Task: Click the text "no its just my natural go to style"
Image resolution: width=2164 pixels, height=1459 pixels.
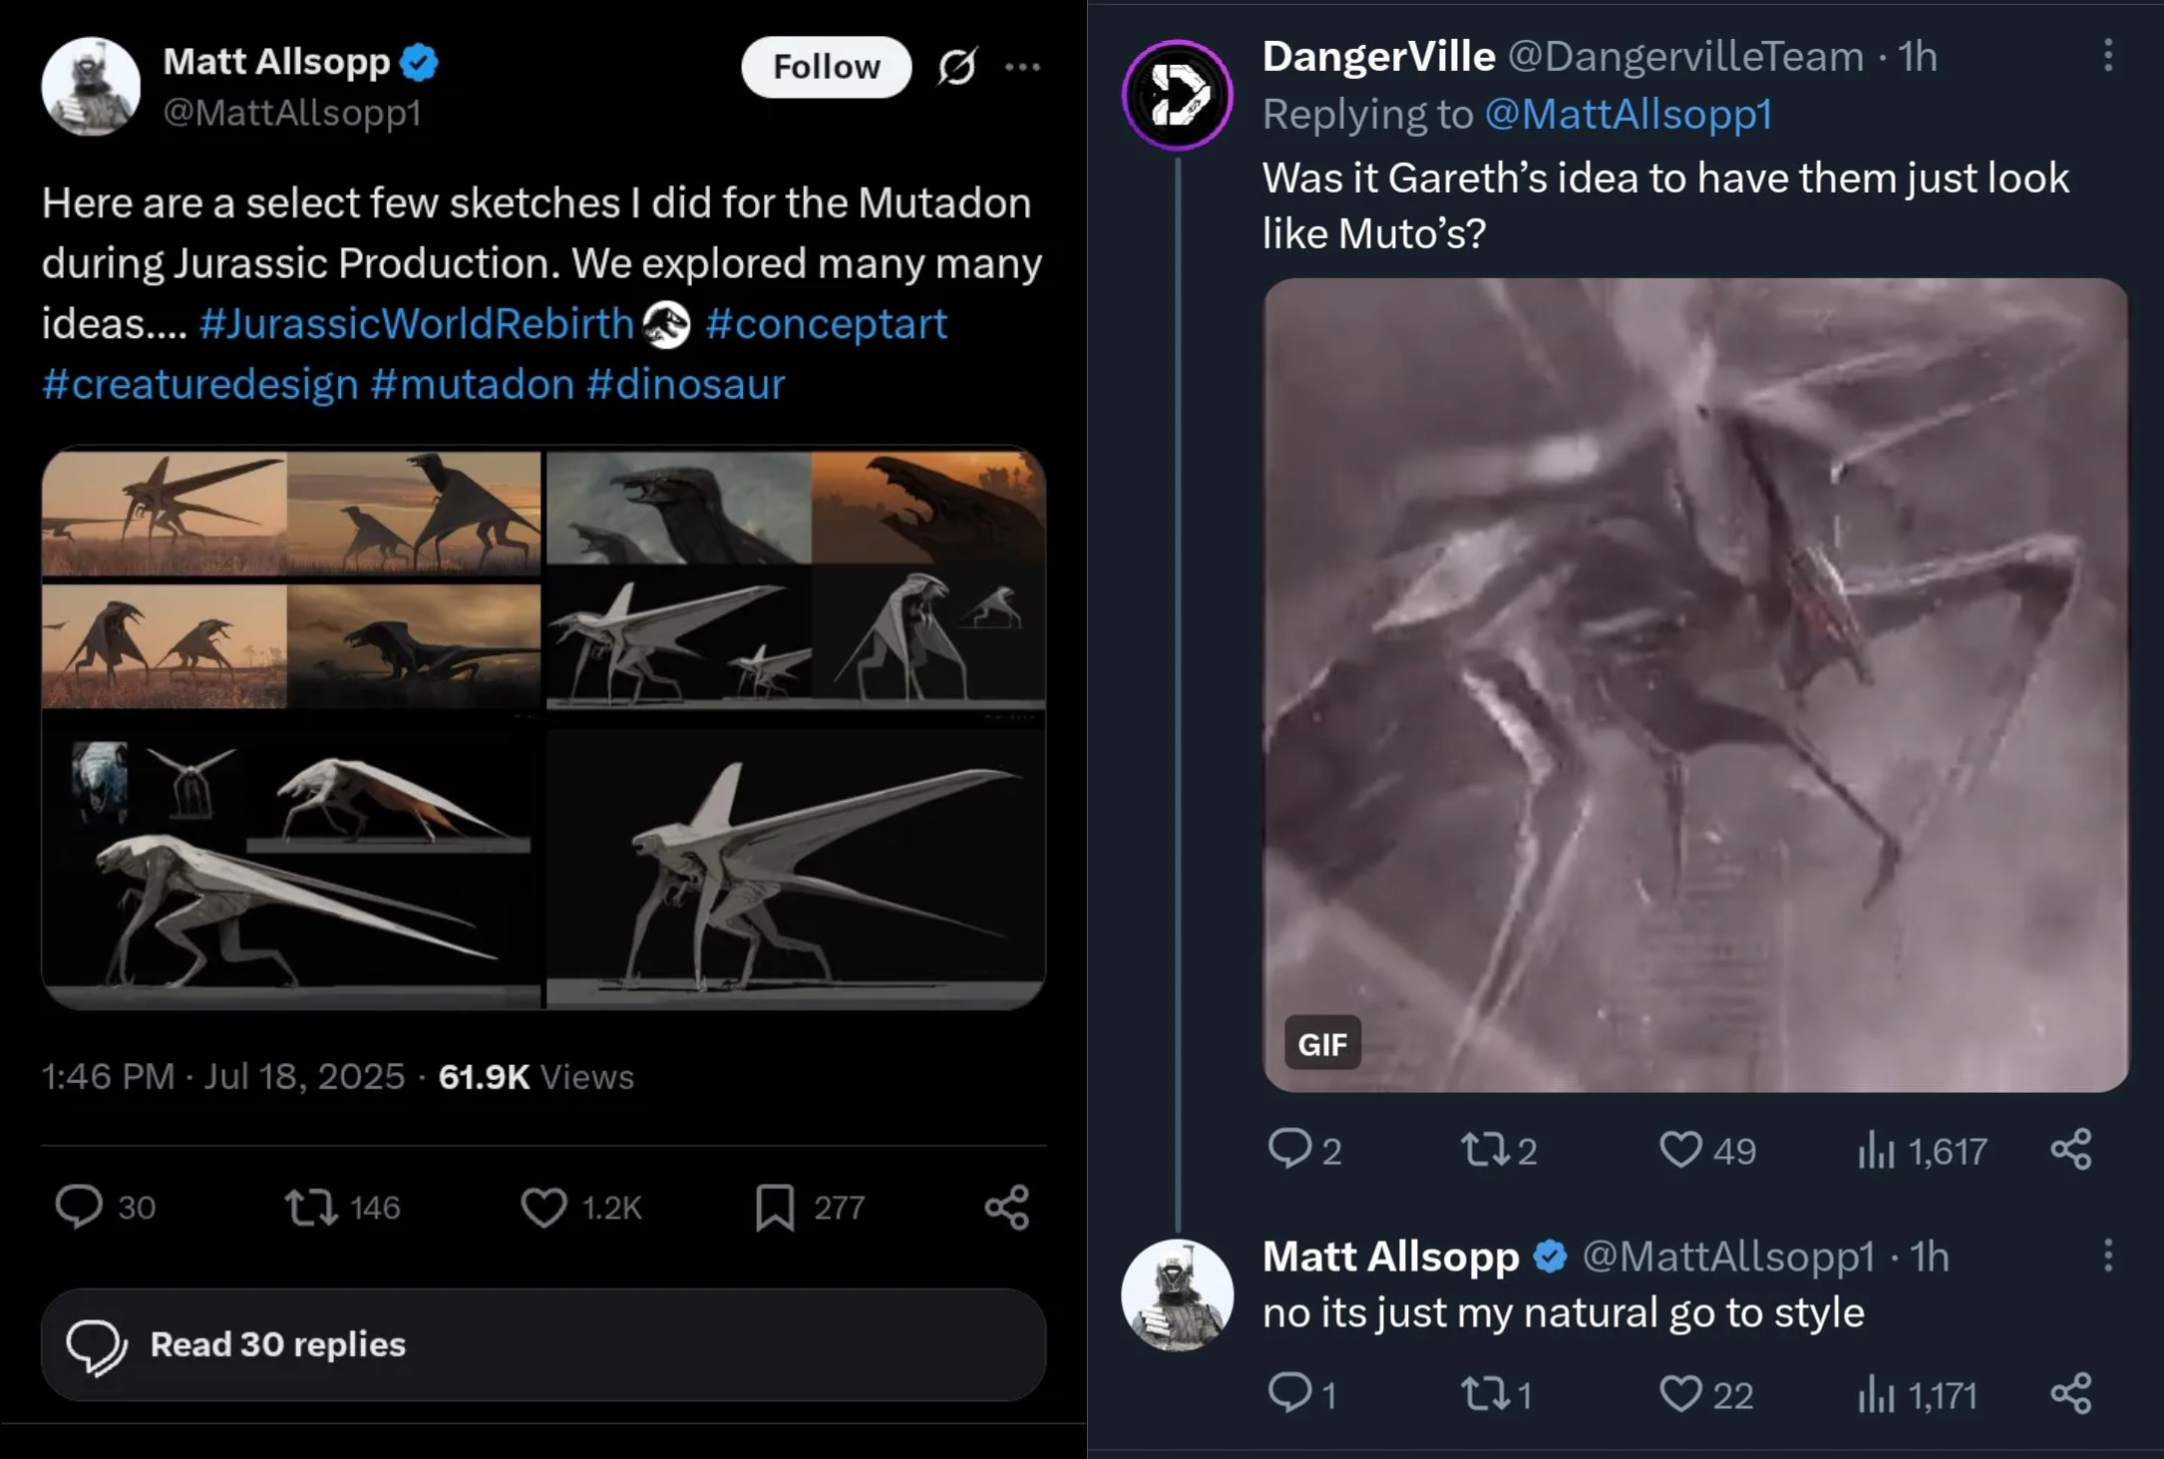Action: click(x=1563, y=1313)
